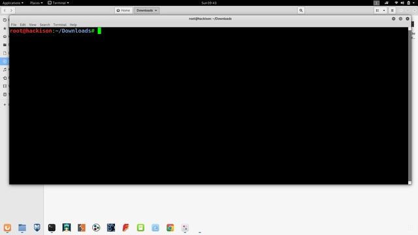Launch Armitage girl-face icon in dock

(x=67, y=228)
